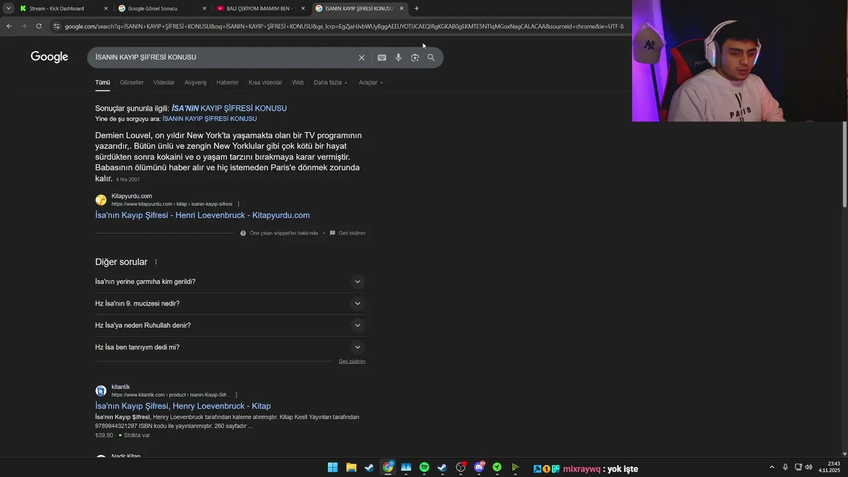Switch to the Alışveriş tab
Viewport: 848px width, 477px height.
click(x=195, y=83)
